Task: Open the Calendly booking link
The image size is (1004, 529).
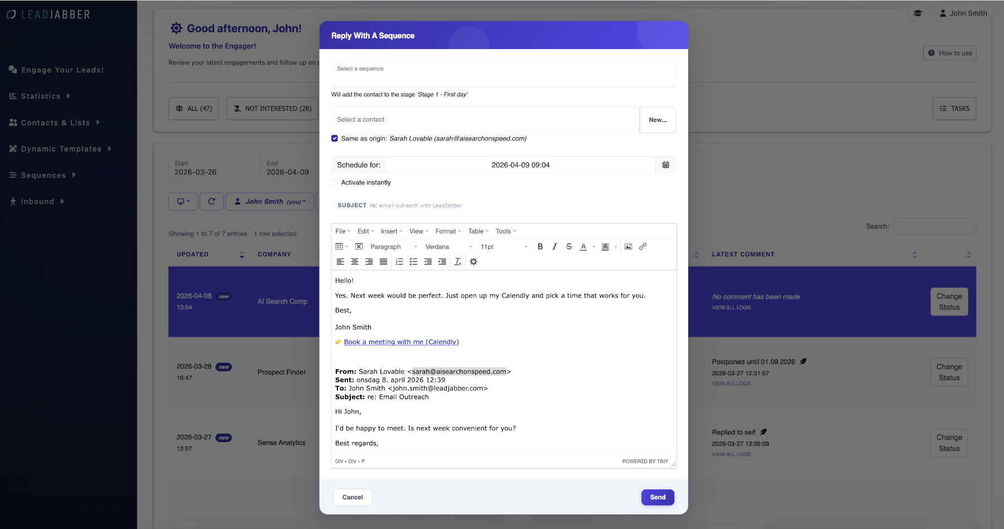Action: 401,342
